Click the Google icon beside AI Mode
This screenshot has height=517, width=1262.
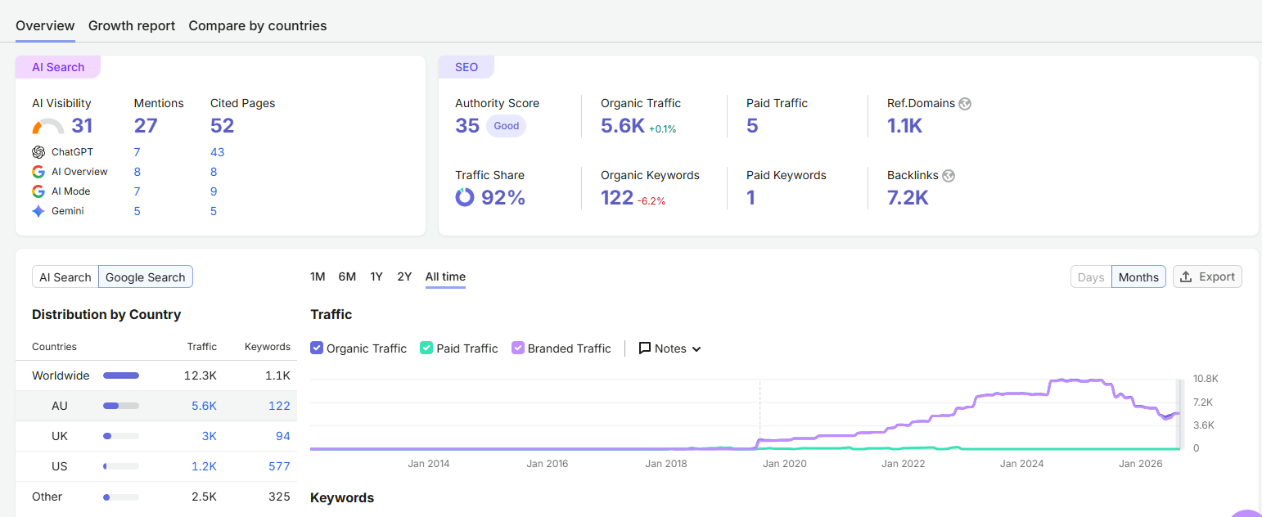click(38, 191)
